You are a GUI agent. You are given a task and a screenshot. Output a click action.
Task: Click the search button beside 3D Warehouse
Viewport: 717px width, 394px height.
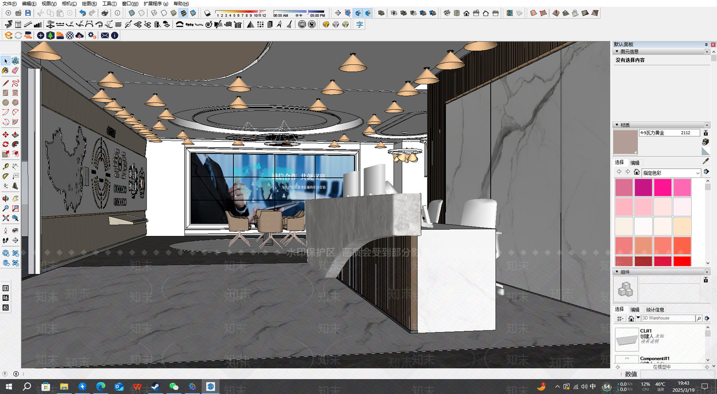pos(699,318)
